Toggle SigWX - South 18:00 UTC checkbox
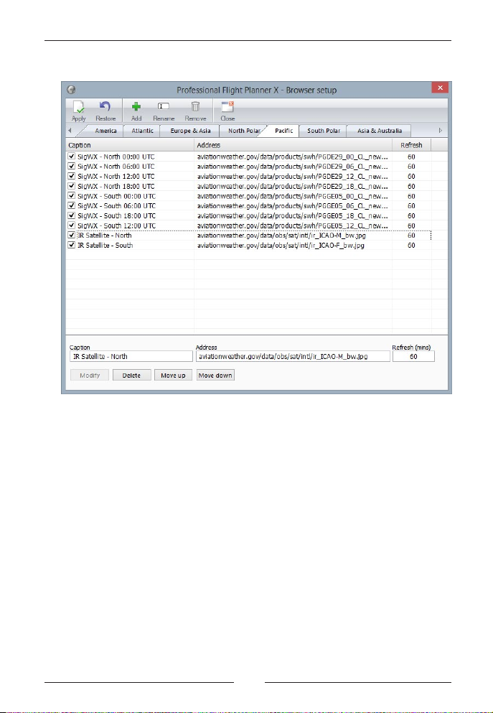493x713 pixels. [71, 215]
